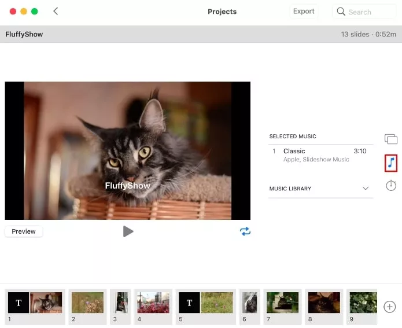Zoom the window with the green button

[x=34, y=12]
